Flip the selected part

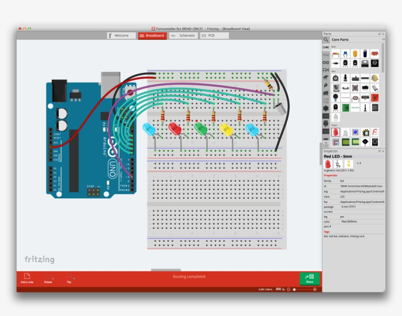pyautogui.click(x=69, y=278)
